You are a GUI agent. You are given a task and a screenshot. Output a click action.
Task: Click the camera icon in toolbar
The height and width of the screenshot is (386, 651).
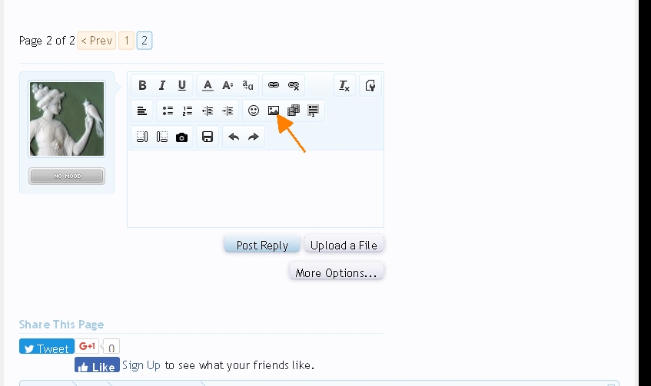[x=182, y=137]
